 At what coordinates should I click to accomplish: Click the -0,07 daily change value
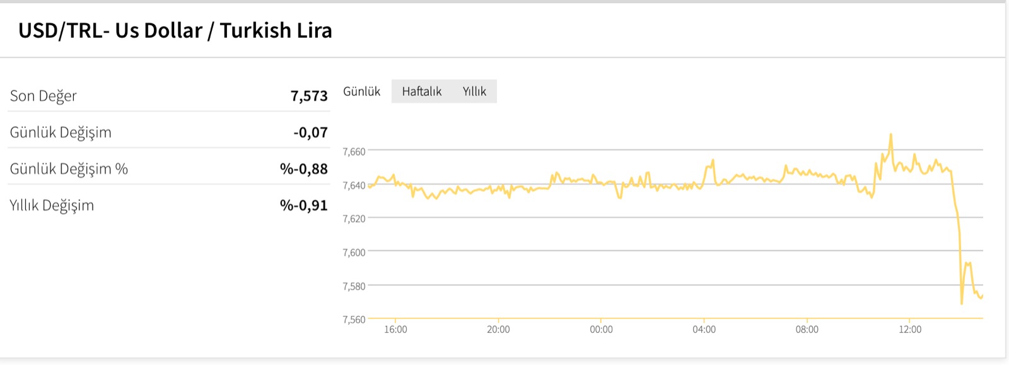click(x=310, y=132)
